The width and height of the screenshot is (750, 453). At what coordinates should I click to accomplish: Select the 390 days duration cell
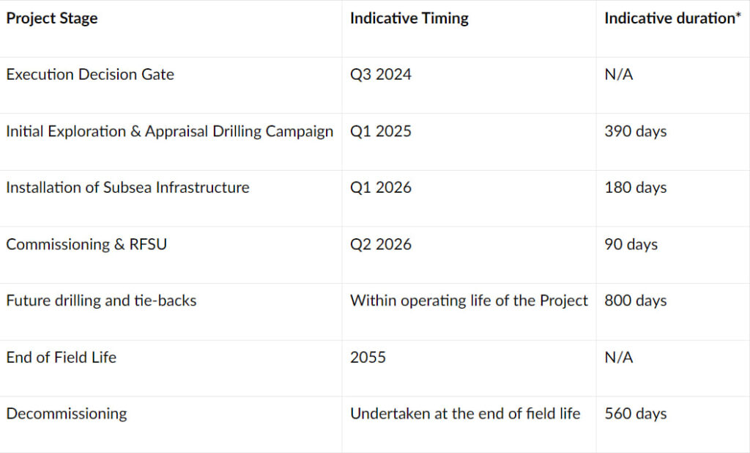click(636, 131)
